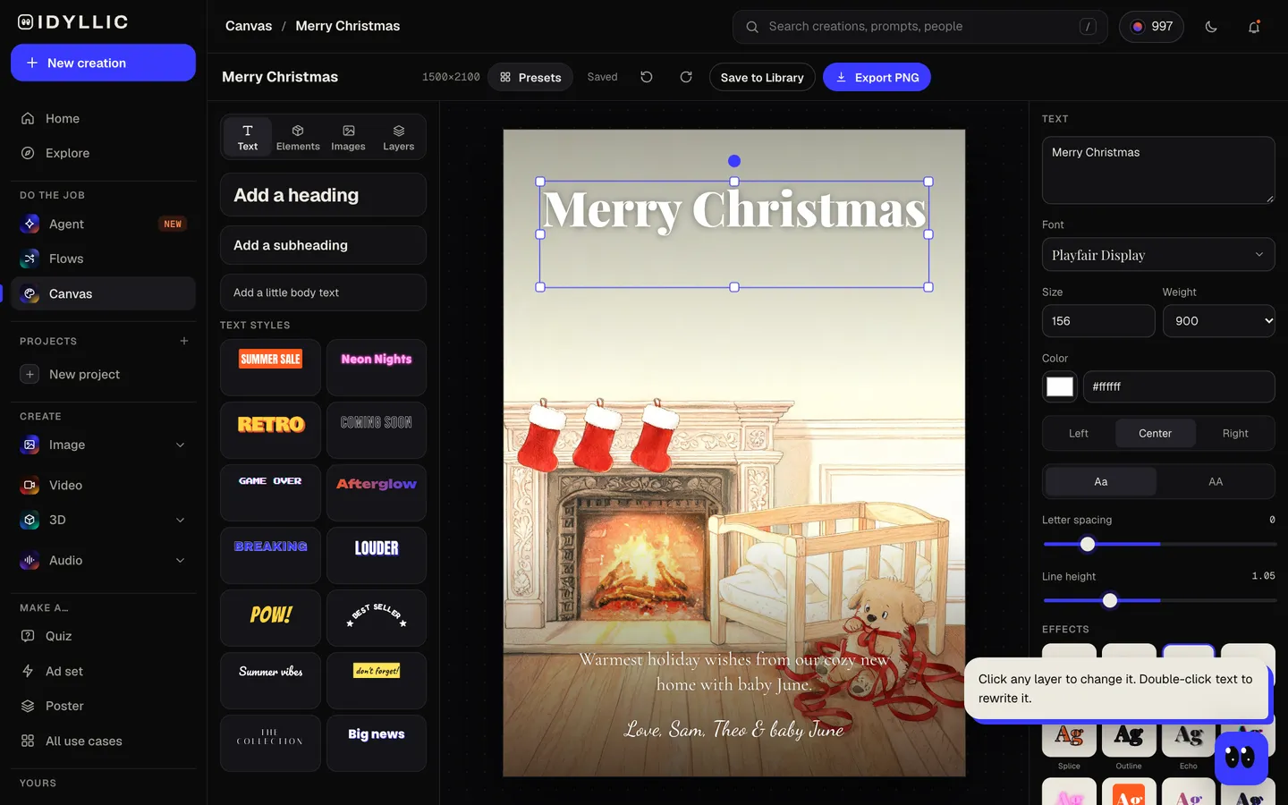The height and width of the screenshot is (805, 1288).
Task: Switch to the Elements tab
Action: [x=298, y=137]
